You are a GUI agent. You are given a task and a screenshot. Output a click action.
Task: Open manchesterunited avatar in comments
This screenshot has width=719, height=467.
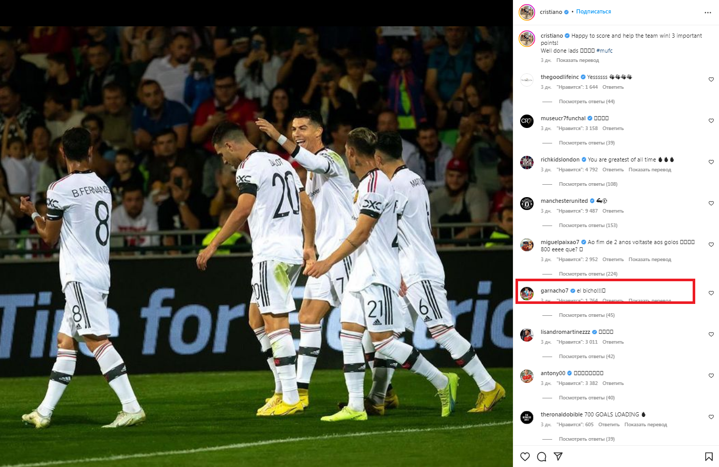pos(527,204)
